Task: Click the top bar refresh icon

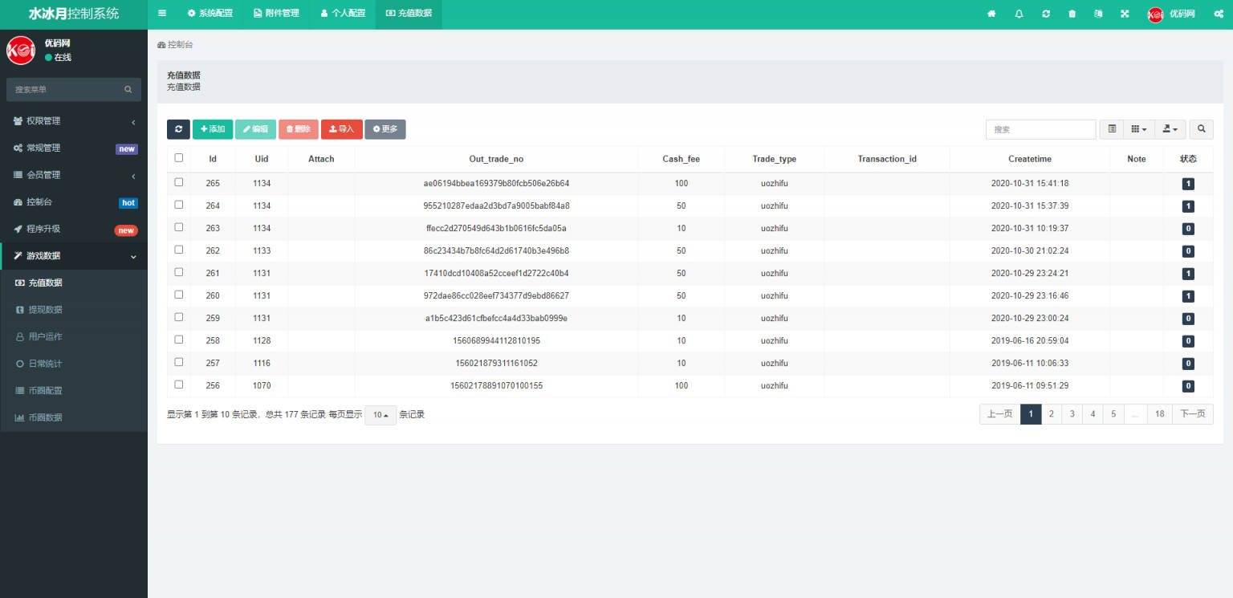Action: (x=1045, y=14)
